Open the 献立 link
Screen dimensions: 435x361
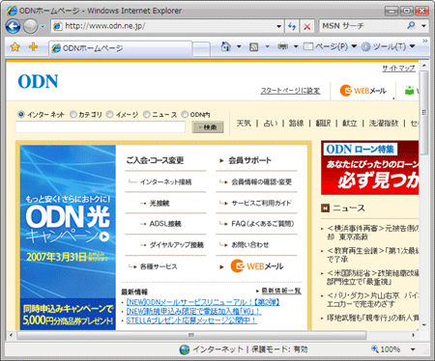[x=350, y=124]
